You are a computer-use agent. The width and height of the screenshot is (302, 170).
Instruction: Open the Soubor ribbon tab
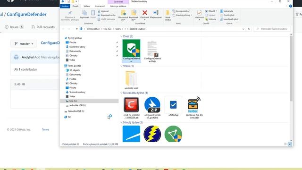tap(65, 6)
